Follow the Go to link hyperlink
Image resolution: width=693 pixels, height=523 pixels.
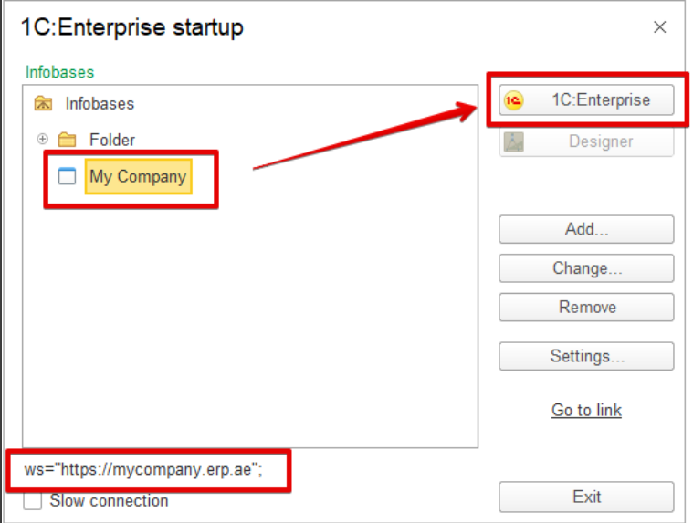point(586,411)
